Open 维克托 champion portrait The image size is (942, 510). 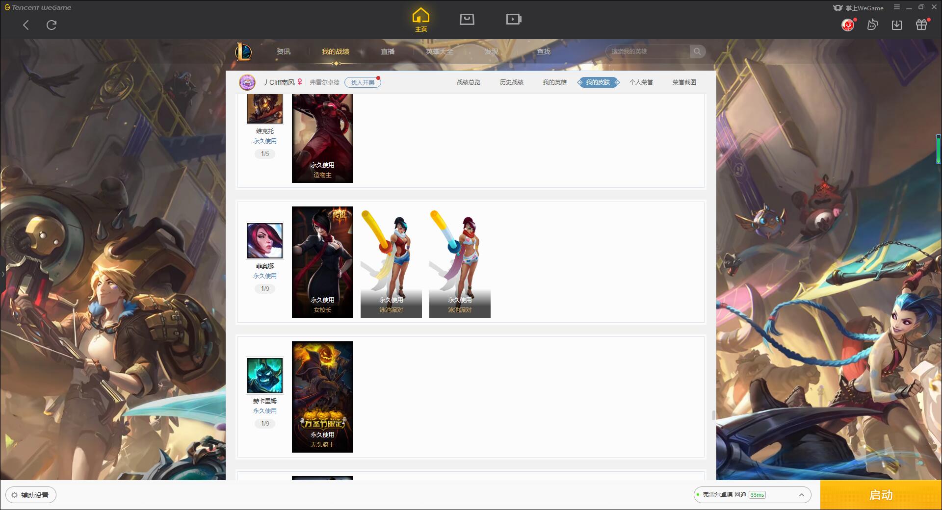coord(265,109)
